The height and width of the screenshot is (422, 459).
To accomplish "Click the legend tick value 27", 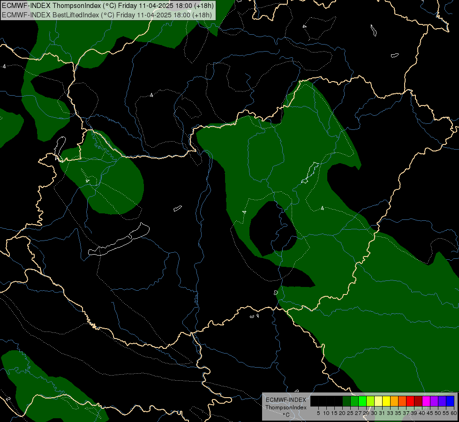I will pos(358,413).
